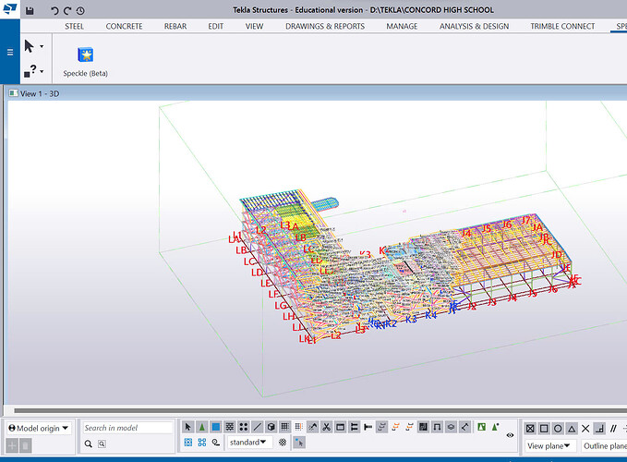Screen dimensions: 627x462
Task: Open the Outline planes dropdown
Action: click(604, 445)
